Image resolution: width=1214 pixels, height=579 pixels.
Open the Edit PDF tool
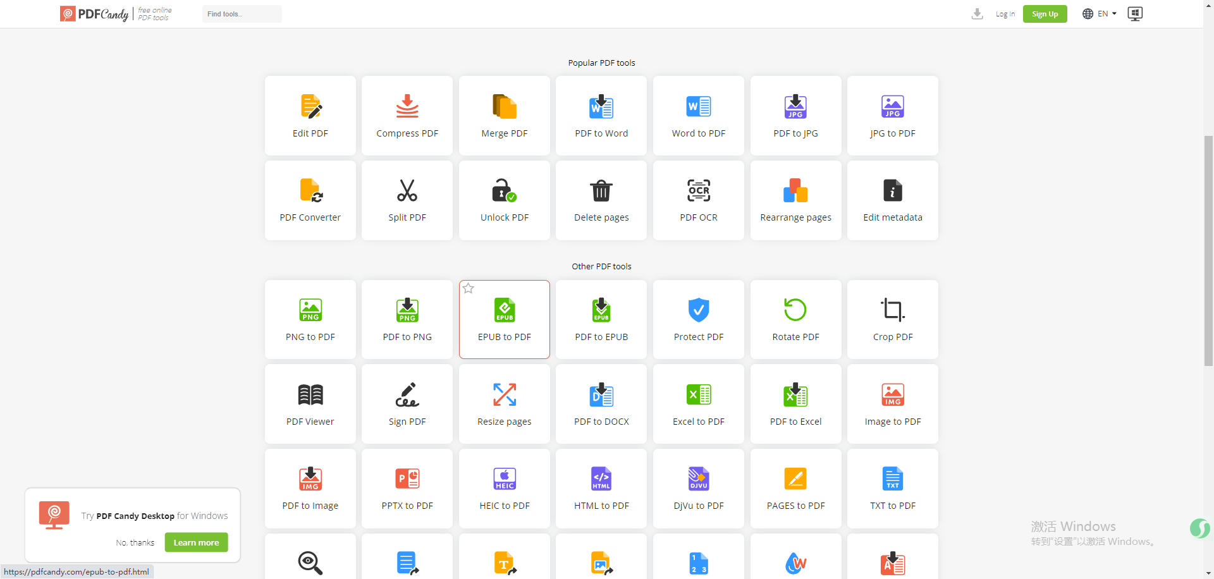pyautogui.click(x=310, y=116)
